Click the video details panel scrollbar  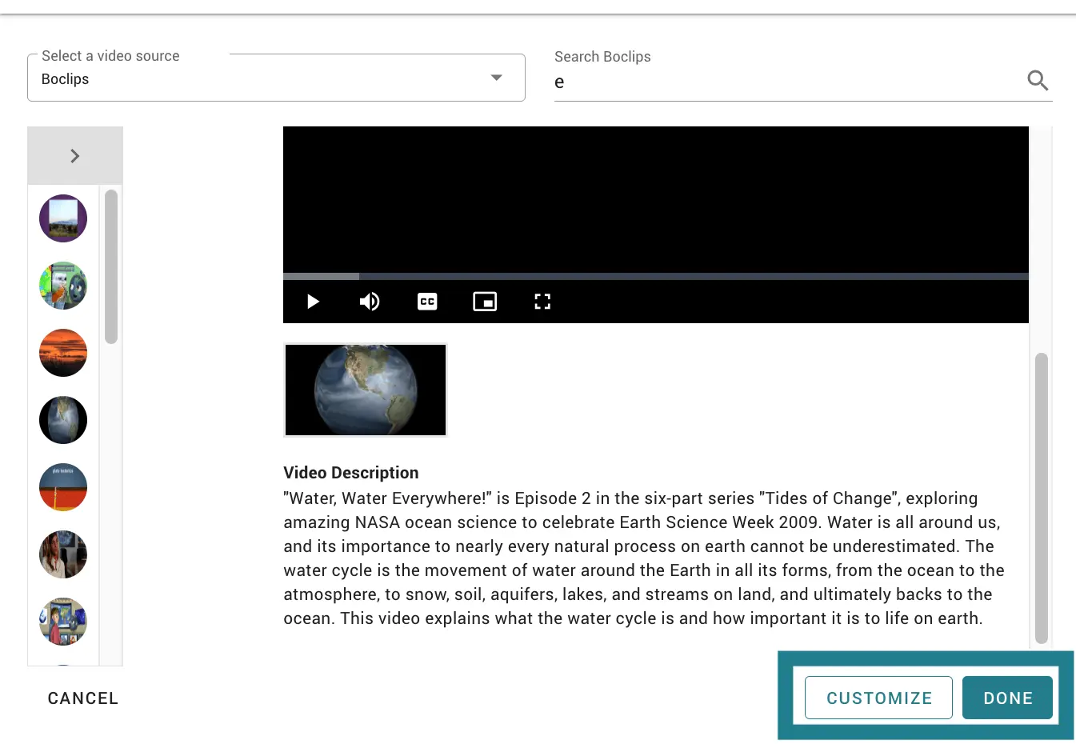pos(1041,498)
